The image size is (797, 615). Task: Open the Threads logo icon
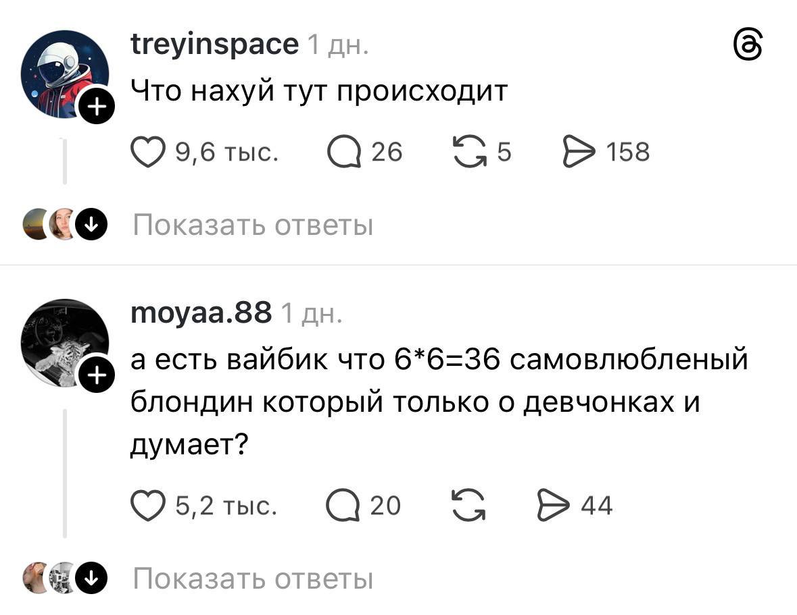point(749,46)
